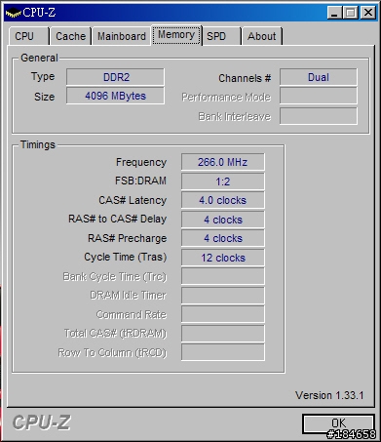
Task: Click the Cycle Time (Tras) label
Action: (125, 257)
